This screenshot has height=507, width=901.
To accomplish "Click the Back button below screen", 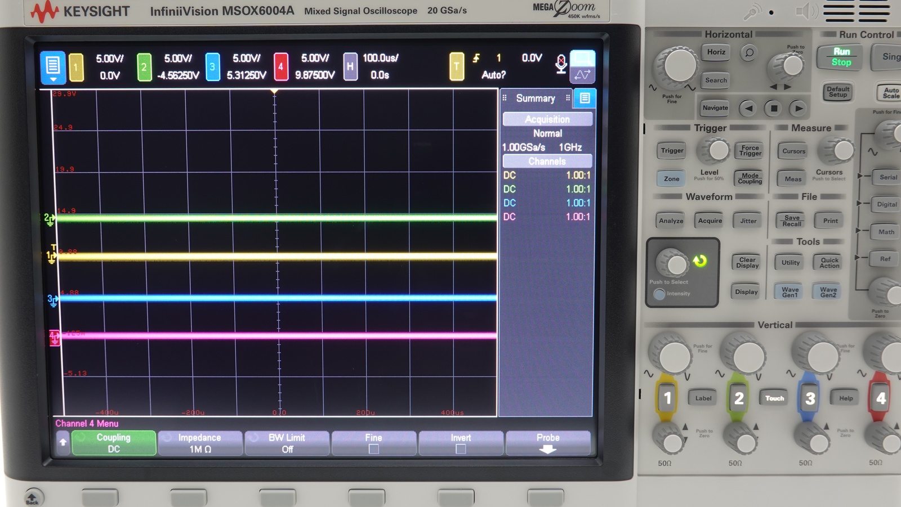I will [x=33, y=497].
